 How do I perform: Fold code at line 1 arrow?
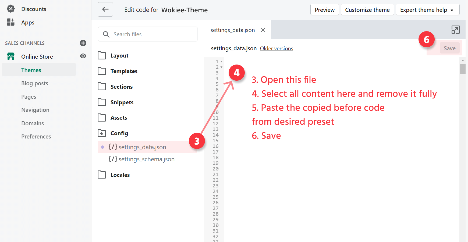click(221, 61)
